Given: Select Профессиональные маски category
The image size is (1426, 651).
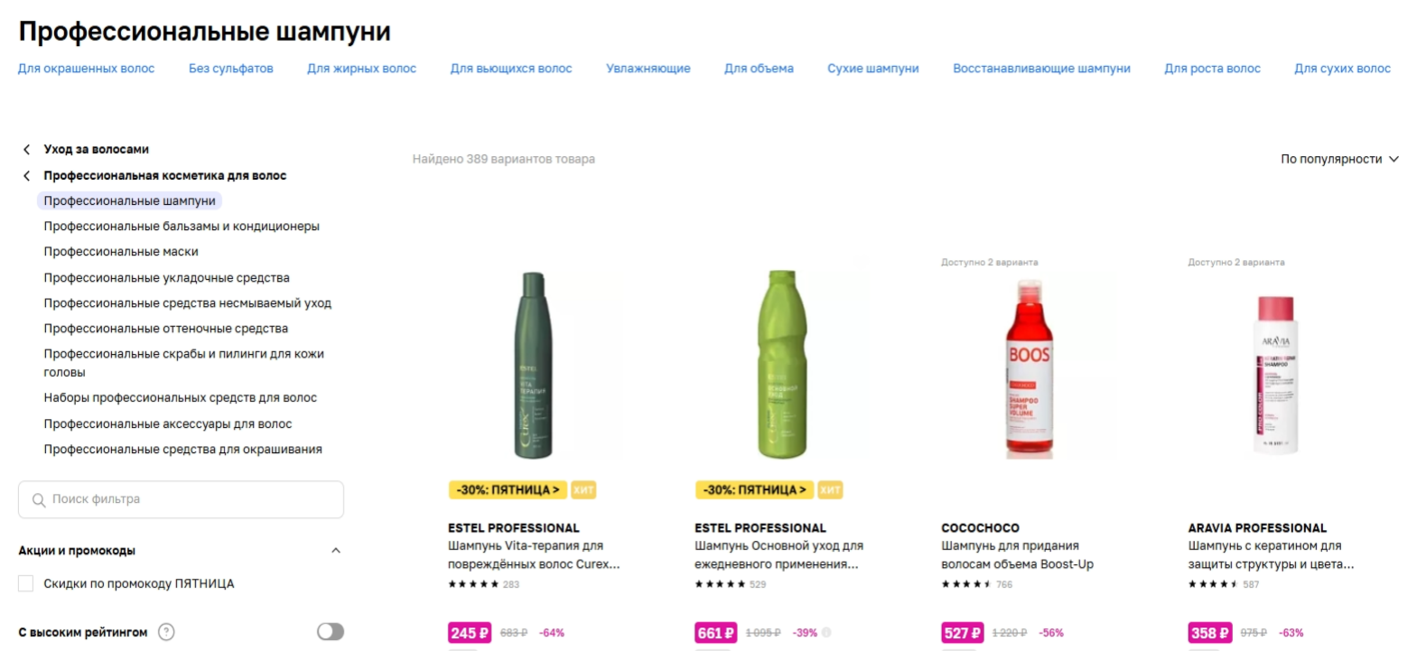Looking at the screenshot, I should click(121, 252).
